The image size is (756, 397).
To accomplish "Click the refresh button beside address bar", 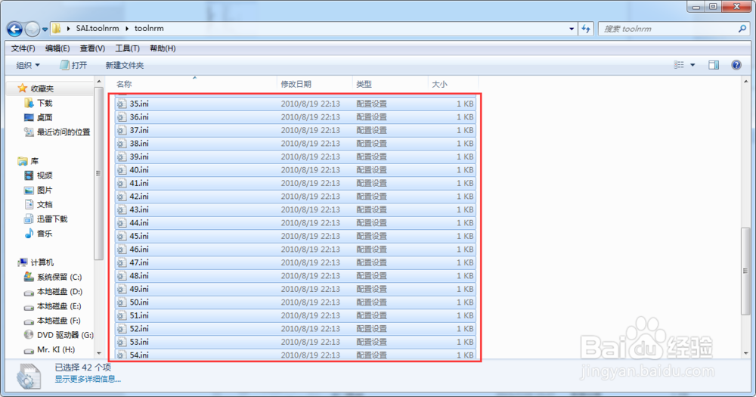I will coord(586,29).
